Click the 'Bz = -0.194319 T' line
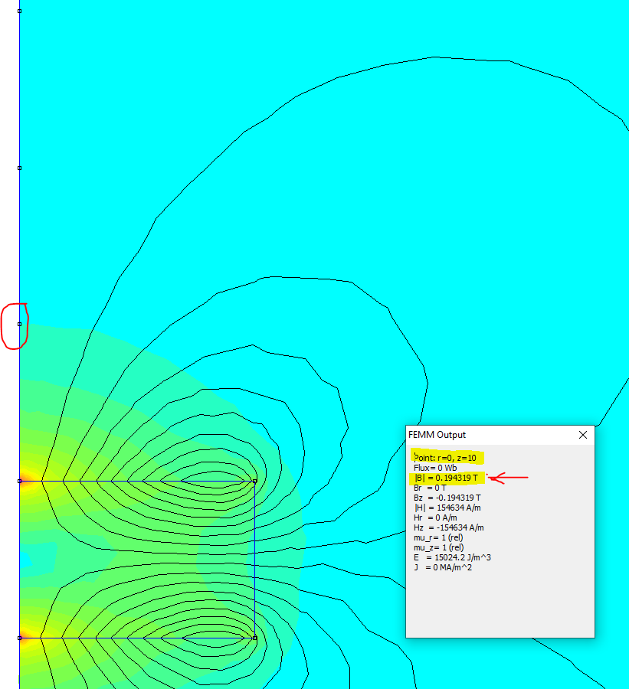The image size is (629, 689). coord(447,498)
